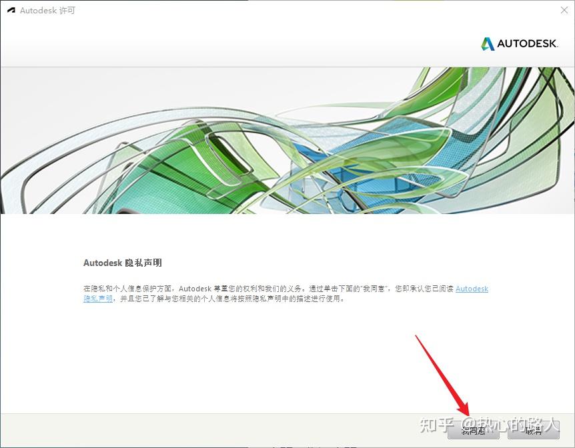Click the dialog title bar
Viewport: 575px width, 448px height.
click(267, 10)
